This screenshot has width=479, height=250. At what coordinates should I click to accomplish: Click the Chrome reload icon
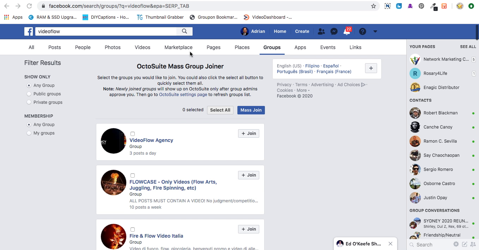click(x=29, y=6)
